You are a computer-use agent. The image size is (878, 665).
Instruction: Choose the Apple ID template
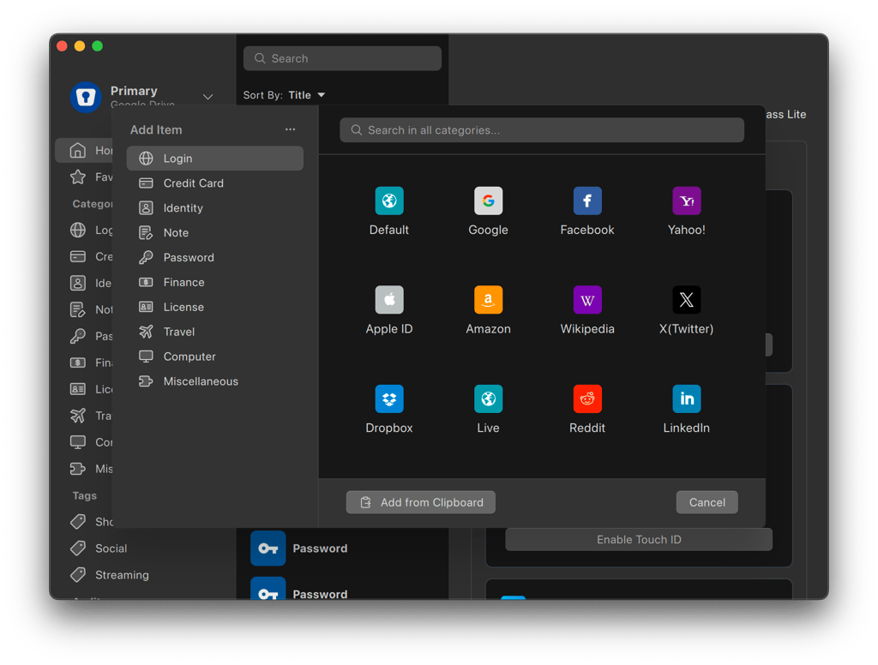(x=389, y=299)
